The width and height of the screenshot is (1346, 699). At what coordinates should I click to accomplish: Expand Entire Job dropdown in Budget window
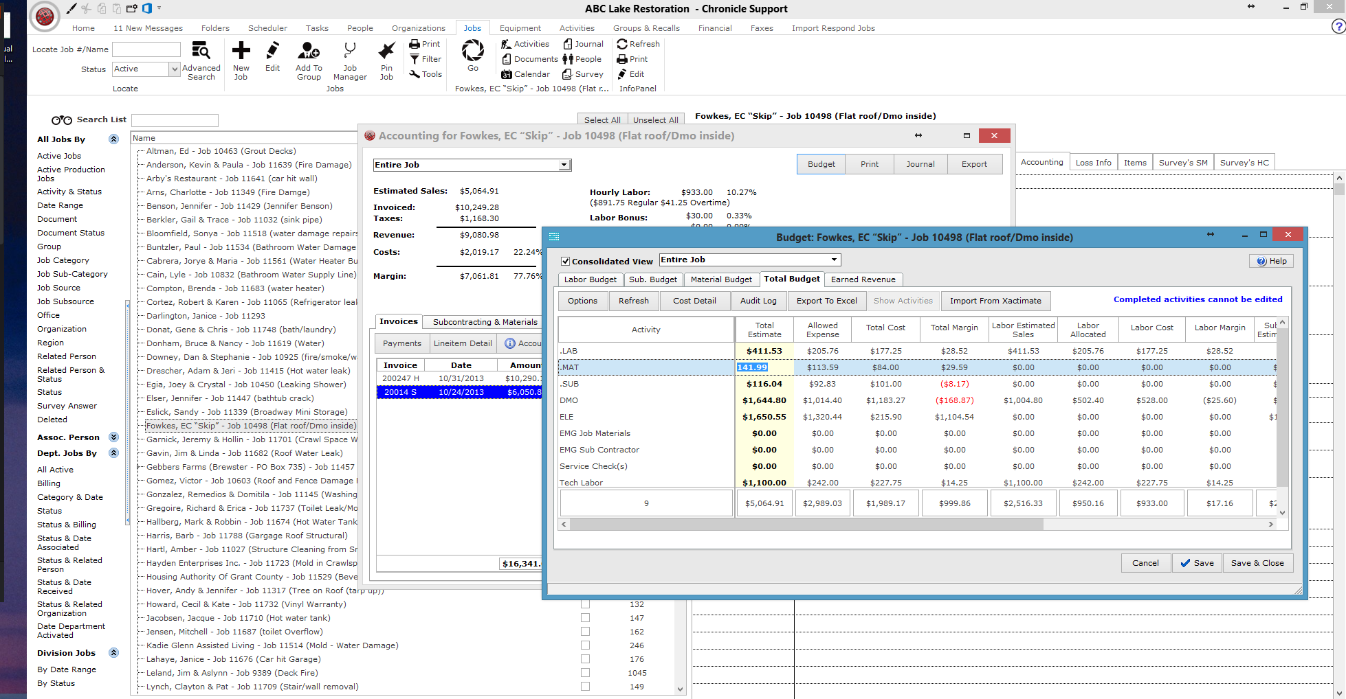(834, 260)
